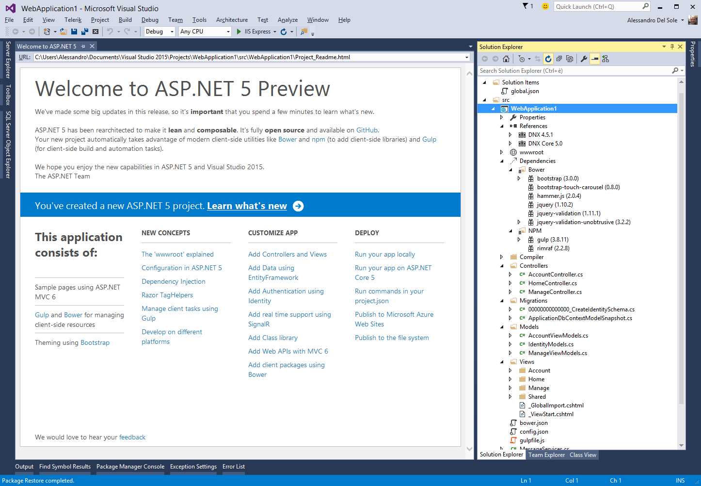Image resolution: width=701 pixels, height=486 pixels.
Task: Pin the Solution Explorer panel
Action: click(x=672, y=47)
